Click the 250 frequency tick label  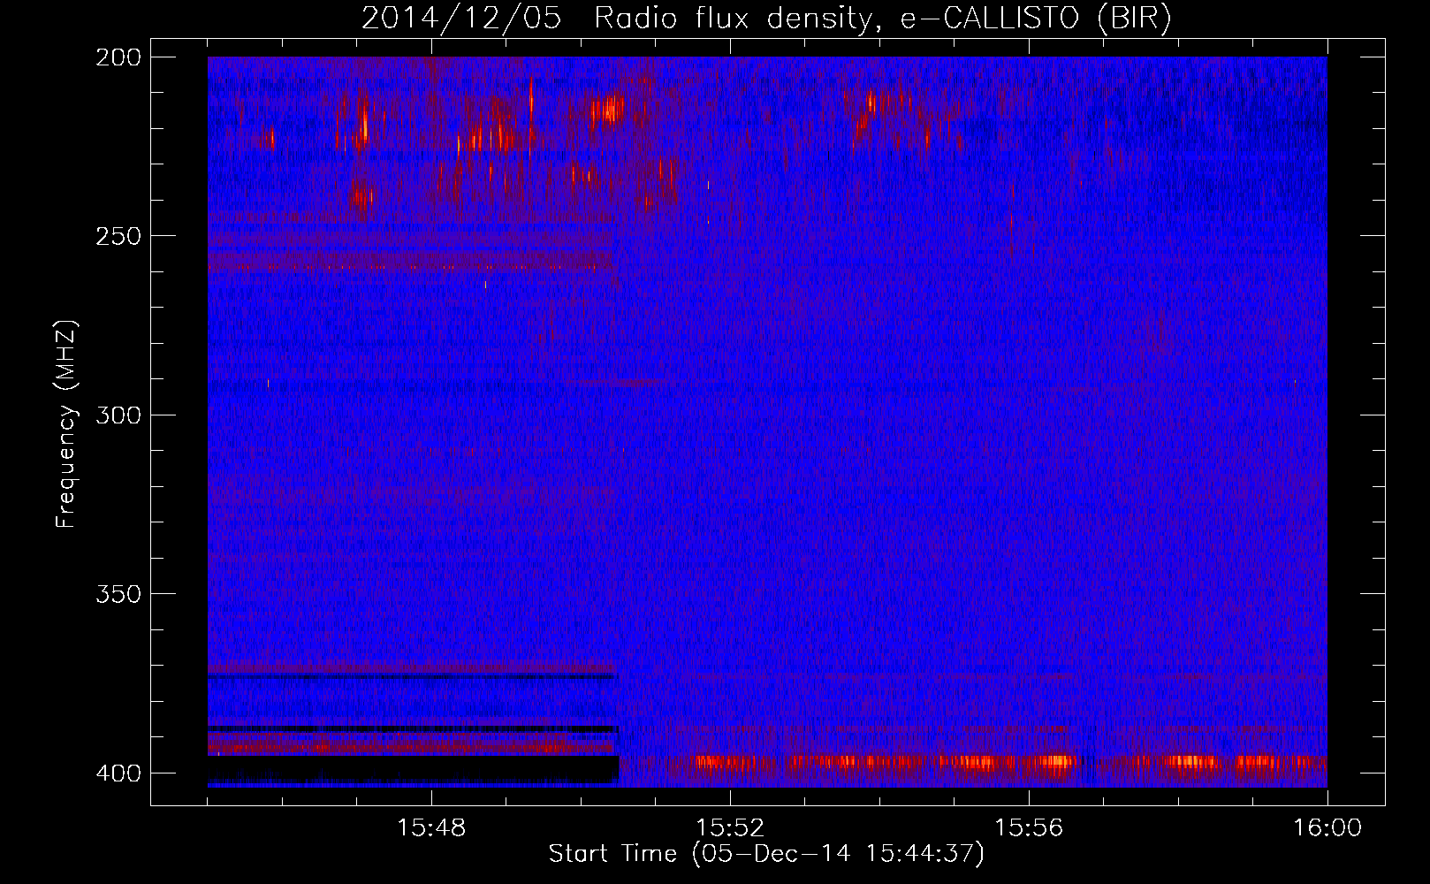click(x=118, y=236)
